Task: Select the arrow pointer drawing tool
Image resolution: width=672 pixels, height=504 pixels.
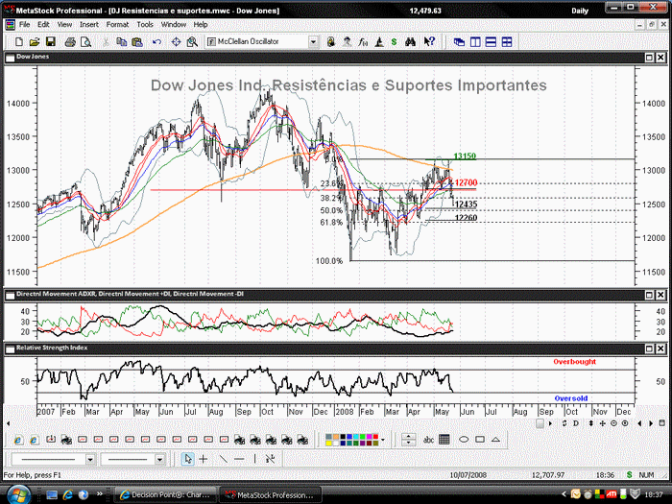Action: 187,459
